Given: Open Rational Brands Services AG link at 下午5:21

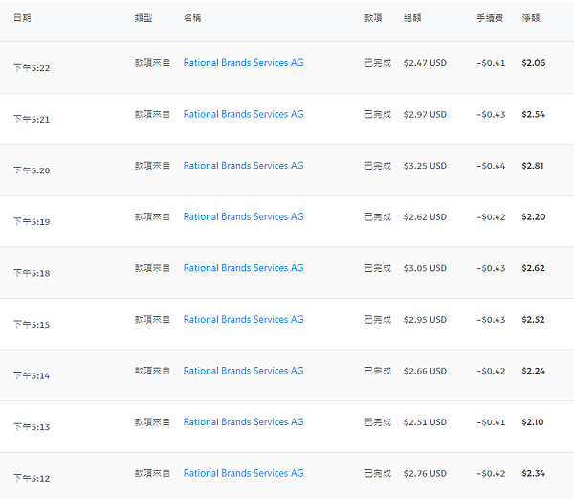Looking at the screenshot, I should click(x=243, y=114).
